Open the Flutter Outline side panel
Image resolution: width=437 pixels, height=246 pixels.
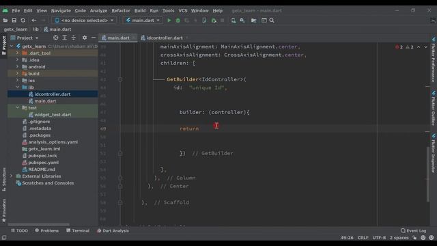[434, 108]
